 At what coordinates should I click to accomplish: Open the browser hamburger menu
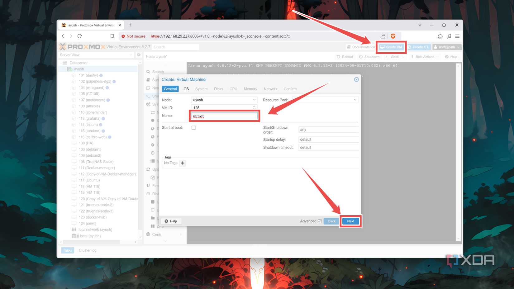tap(457, 36)
